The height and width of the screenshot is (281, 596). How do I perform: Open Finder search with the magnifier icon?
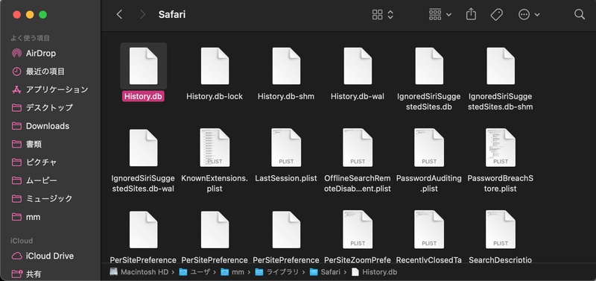pyautogui.click(x=580, y=14)
